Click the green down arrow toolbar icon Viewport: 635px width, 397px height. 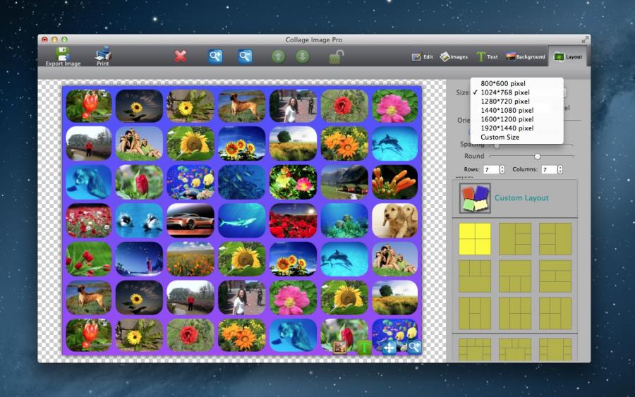[302, 56]
